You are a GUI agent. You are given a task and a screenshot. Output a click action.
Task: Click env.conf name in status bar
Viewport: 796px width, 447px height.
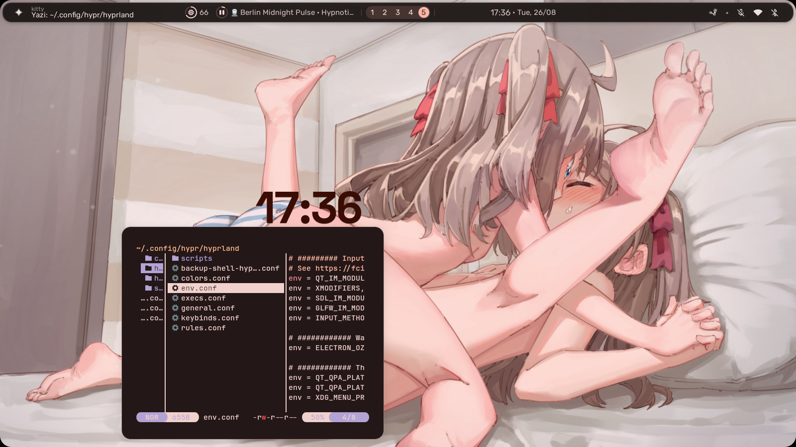(221, 417)
